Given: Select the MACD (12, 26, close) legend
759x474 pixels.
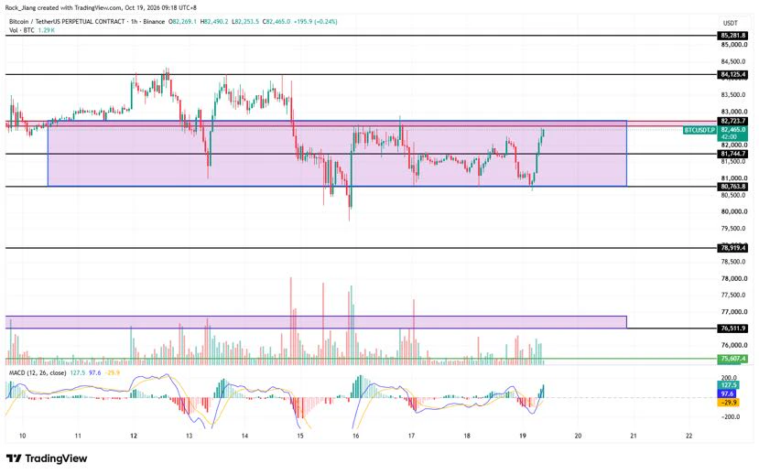Looking at the screenshot, I should pyautogui.click(x=38, y=373).
